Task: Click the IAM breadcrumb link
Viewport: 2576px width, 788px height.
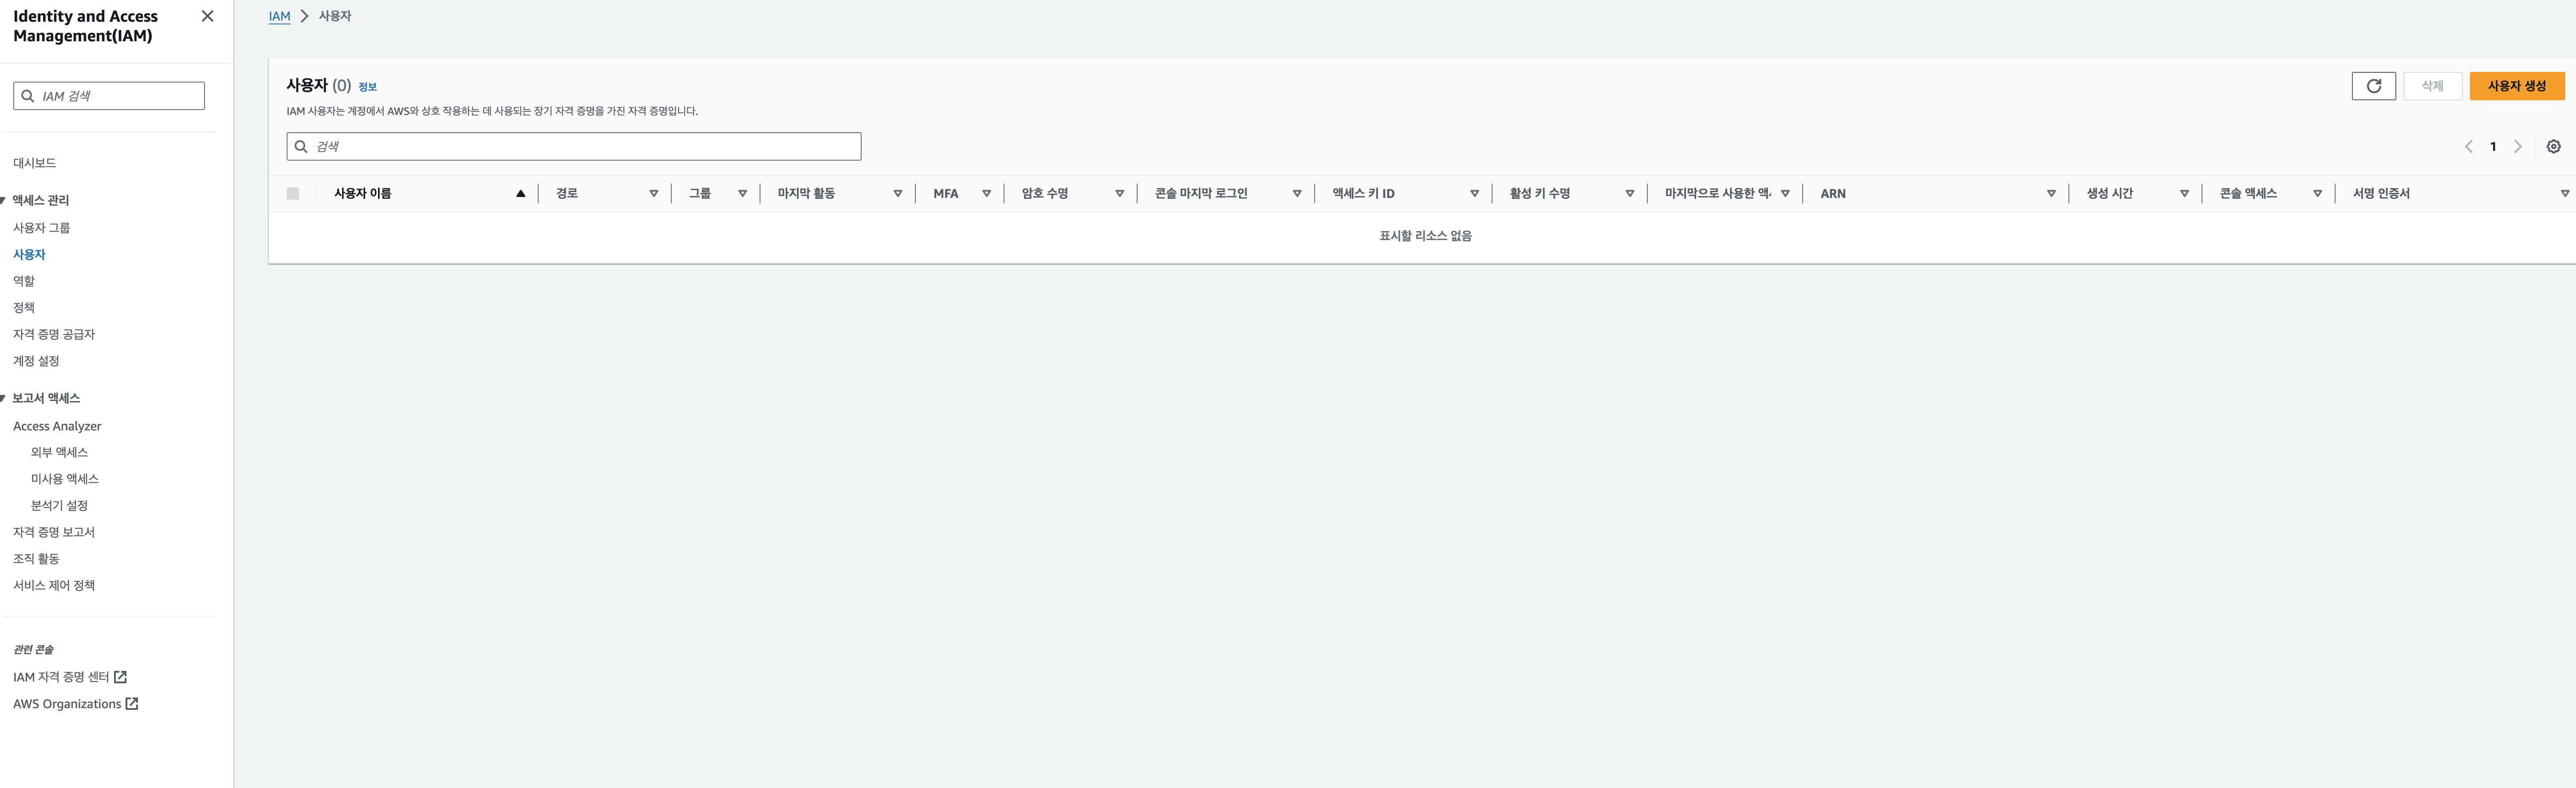Action: pos(280,16)
